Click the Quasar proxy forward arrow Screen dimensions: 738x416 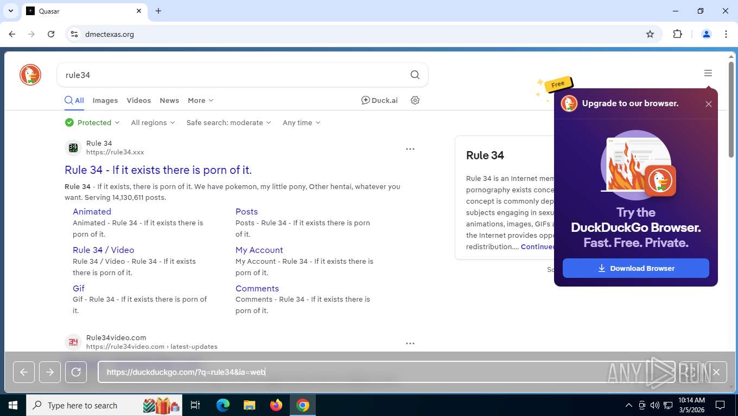coord(50,372)
